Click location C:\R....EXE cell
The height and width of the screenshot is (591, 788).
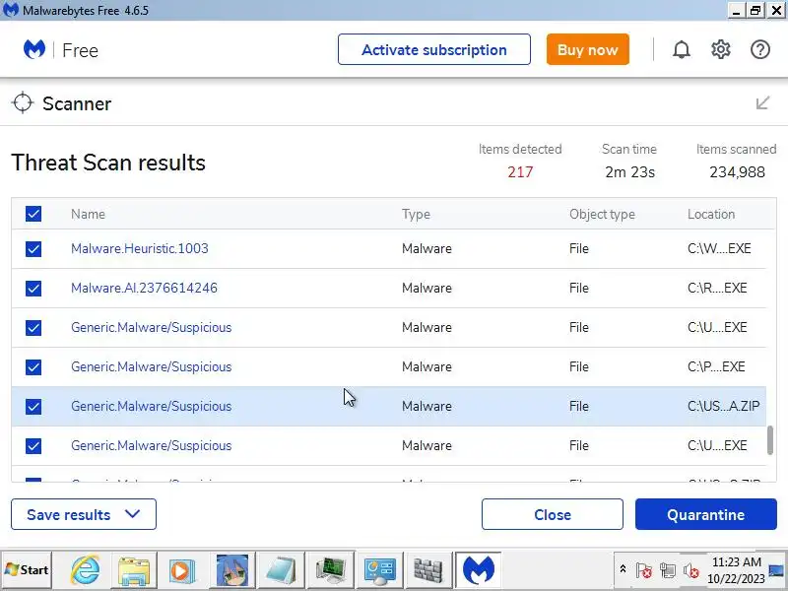[717, 288]
